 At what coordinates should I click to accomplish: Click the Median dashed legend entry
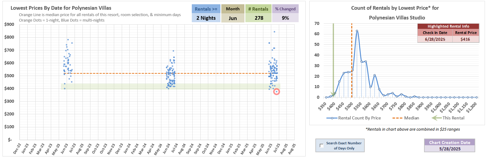pos(397,118)
